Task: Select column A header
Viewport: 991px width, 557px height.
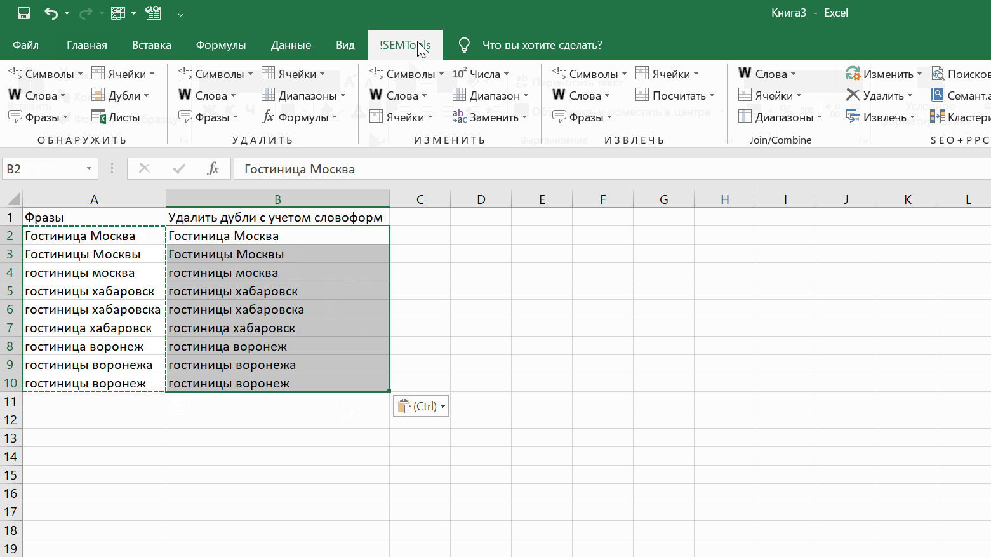Action: pyautogui.click(x=94, y=199)
